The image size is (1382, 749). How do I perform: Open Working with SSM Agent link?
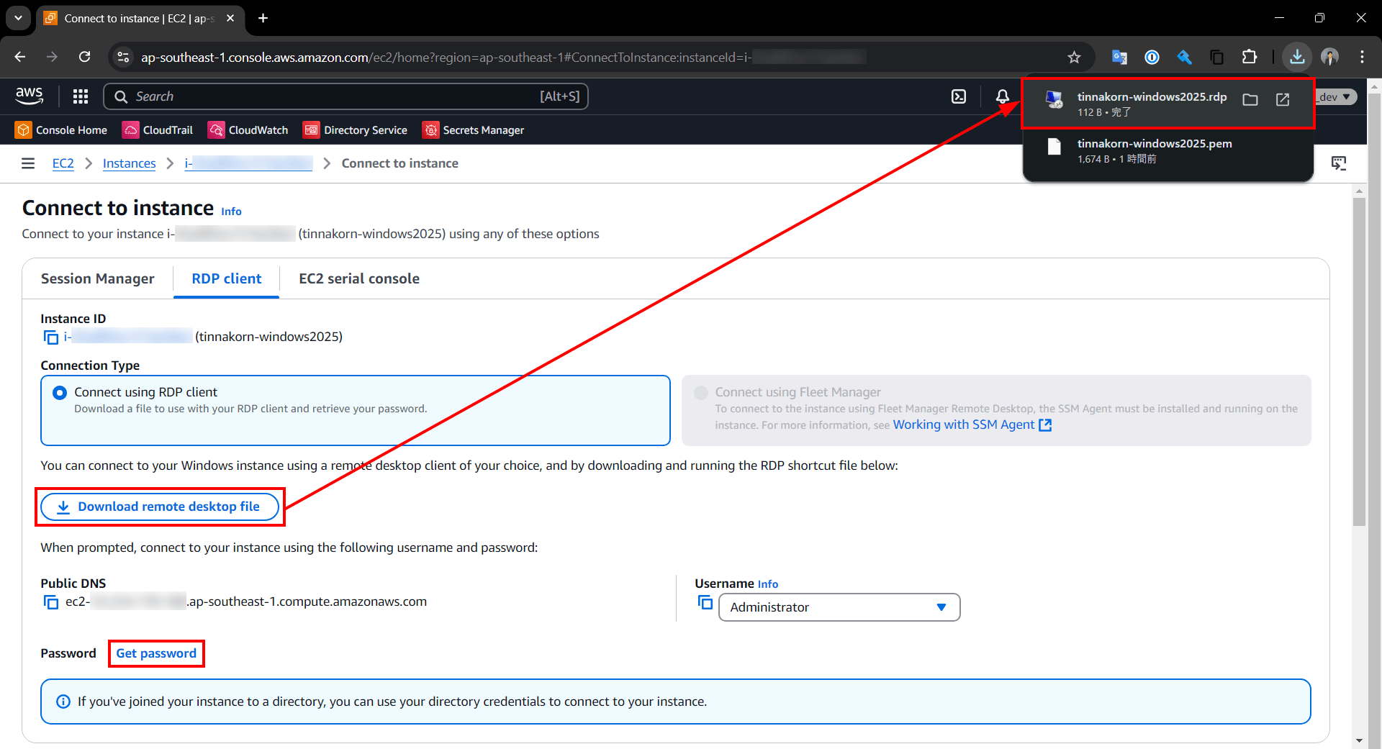(x=972, y=425)
